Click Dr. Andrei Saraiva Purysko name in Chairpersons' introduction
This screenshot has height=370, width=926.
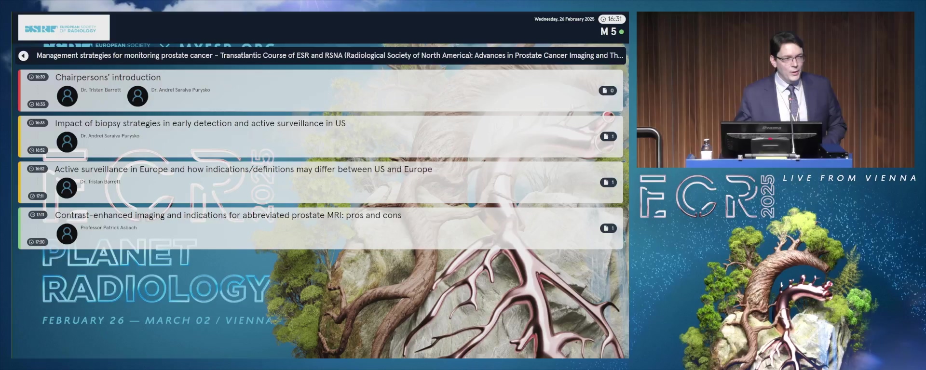(181, 90)
